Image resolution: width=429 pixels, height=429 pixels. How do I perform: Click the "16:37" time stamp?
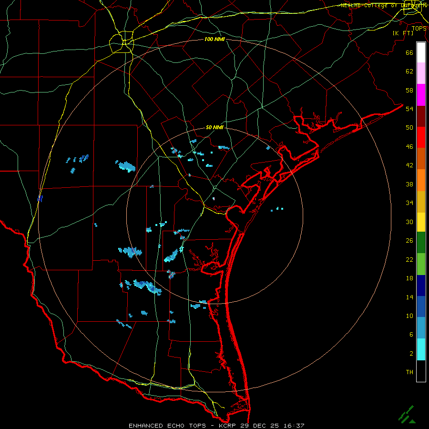294,426
